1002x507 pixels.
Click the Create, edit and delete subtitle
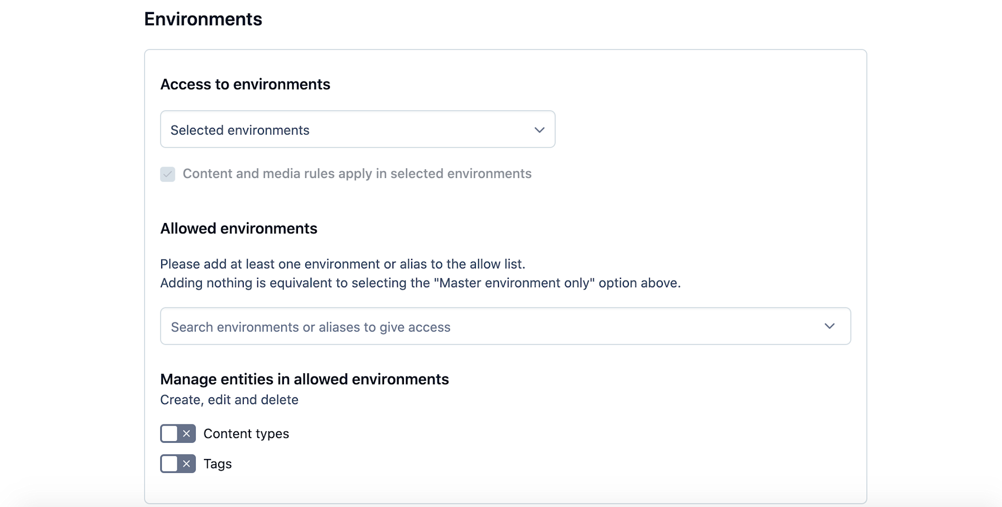pyautogui.click(x=229, y=399)
